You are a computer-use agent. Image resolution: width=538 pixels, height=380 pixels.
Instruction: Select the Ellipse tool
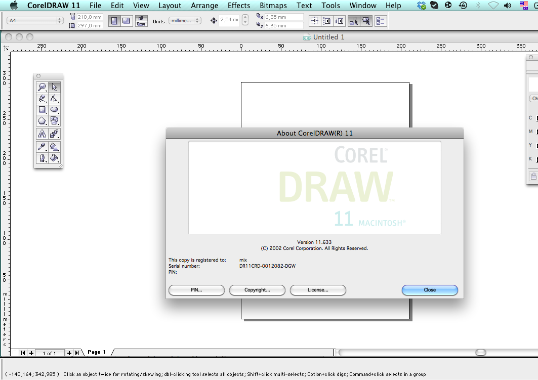point(54,110)
